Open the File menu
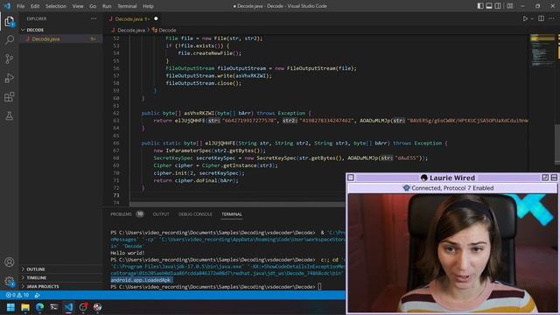560x315 pixels. tap(21, 6)
